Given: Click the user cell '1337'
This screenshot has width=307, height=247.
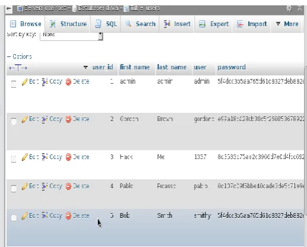Looking at the screenshot, I should click(x=200, y=157).
